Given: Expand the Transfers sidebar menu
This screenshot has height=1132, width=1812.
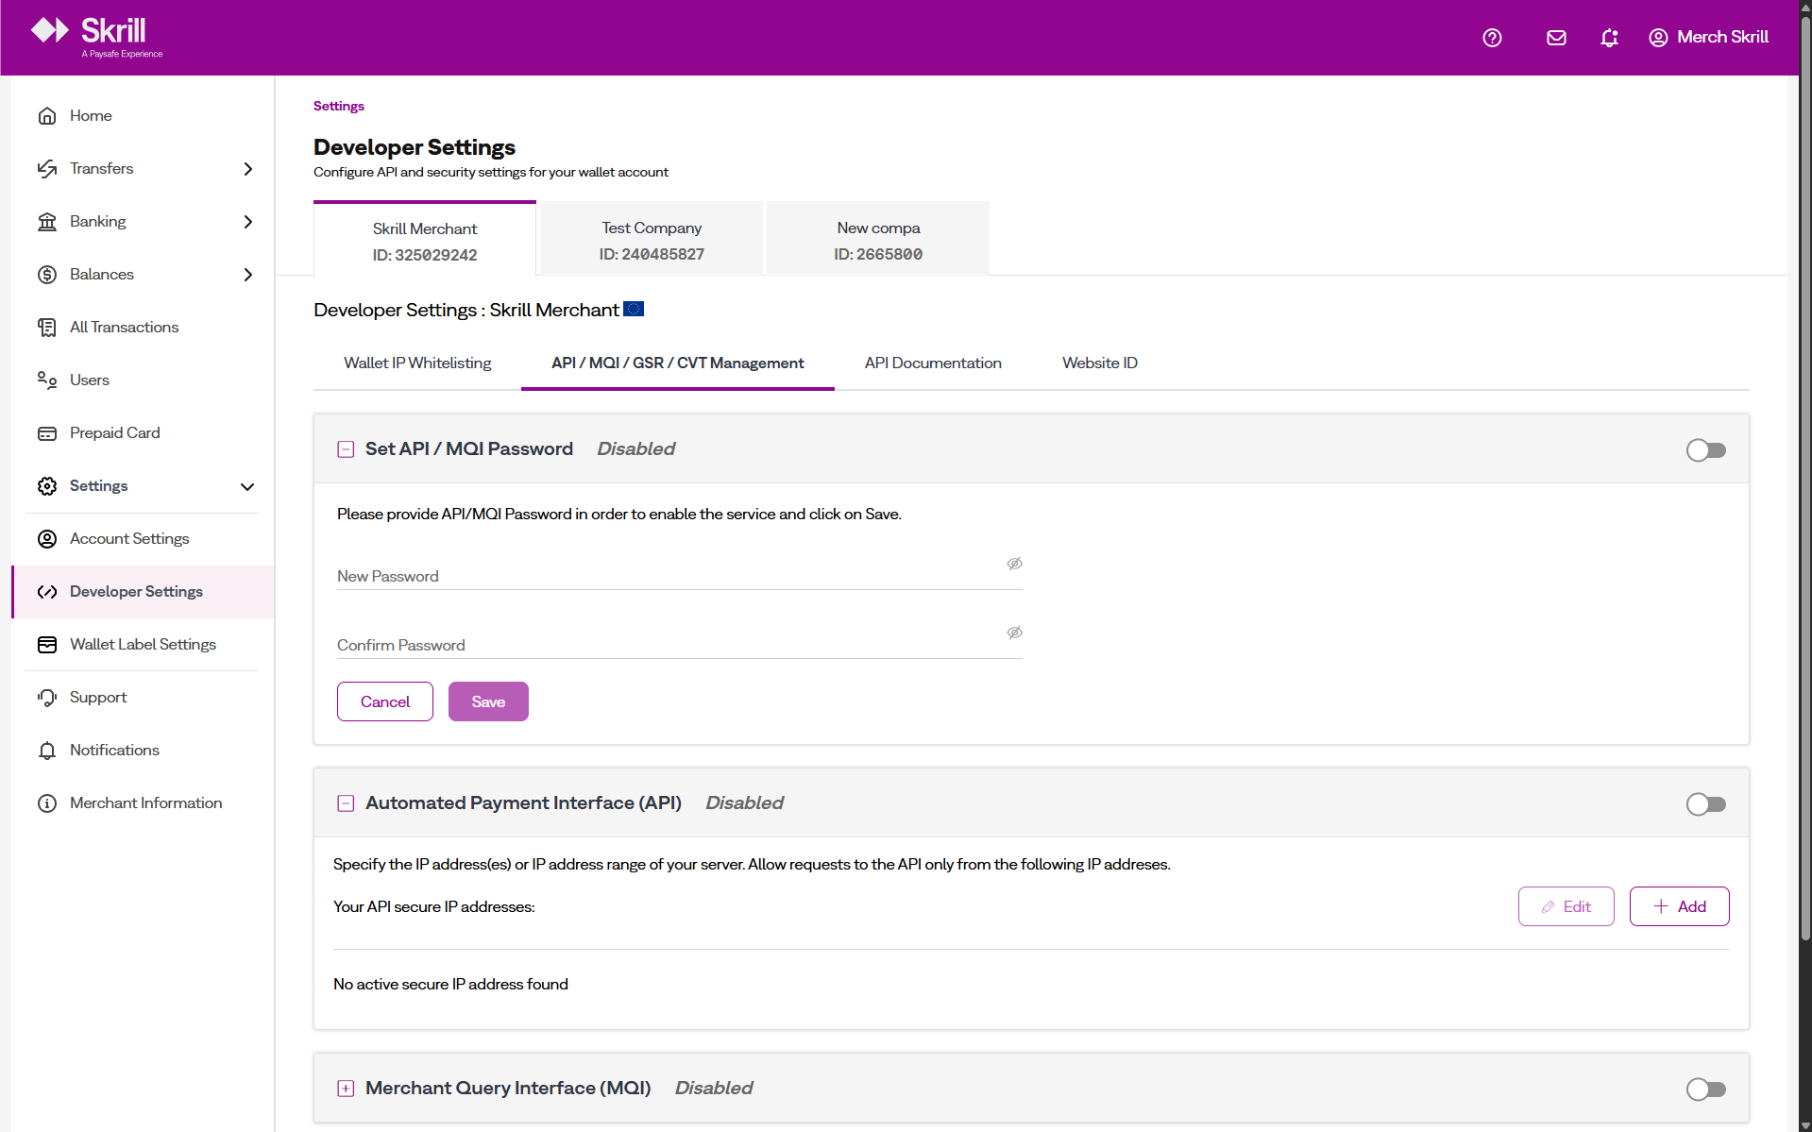Looking at the screenshot, I should click(247, 169).
